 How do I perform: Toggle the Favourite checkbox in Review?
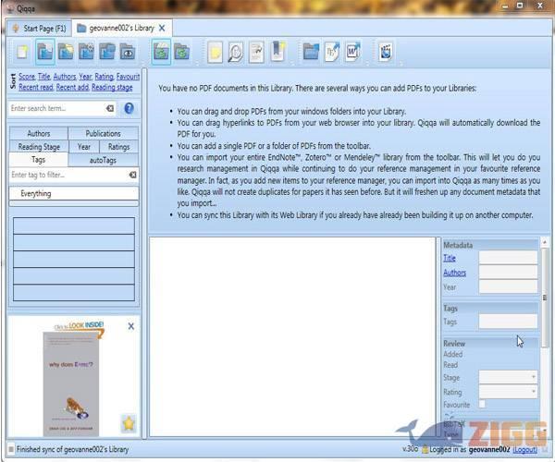coord(482,405)
